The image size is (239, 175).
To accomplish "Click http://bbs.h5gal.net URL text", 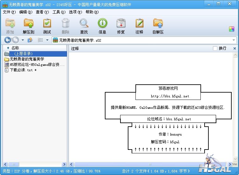I will (x=170, y=96).
